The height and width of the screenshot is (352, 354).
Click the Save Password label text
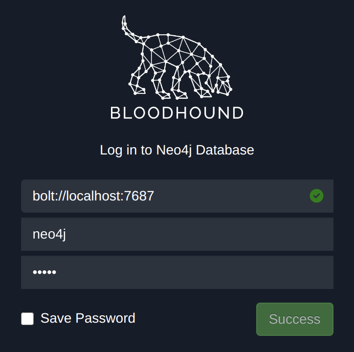point(88,318)
